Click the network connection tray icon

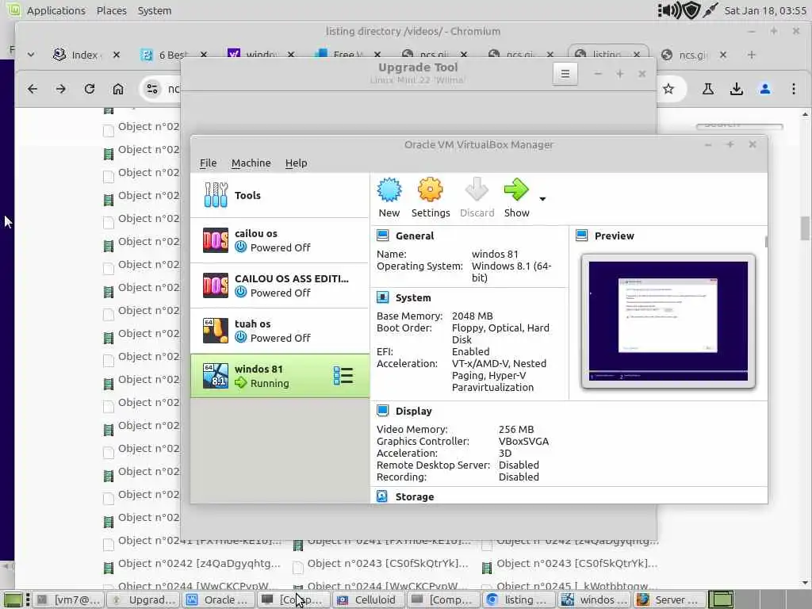pos(710,10)
